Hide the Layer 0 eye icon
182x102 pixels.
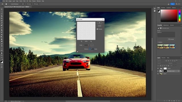click(158, 74)
